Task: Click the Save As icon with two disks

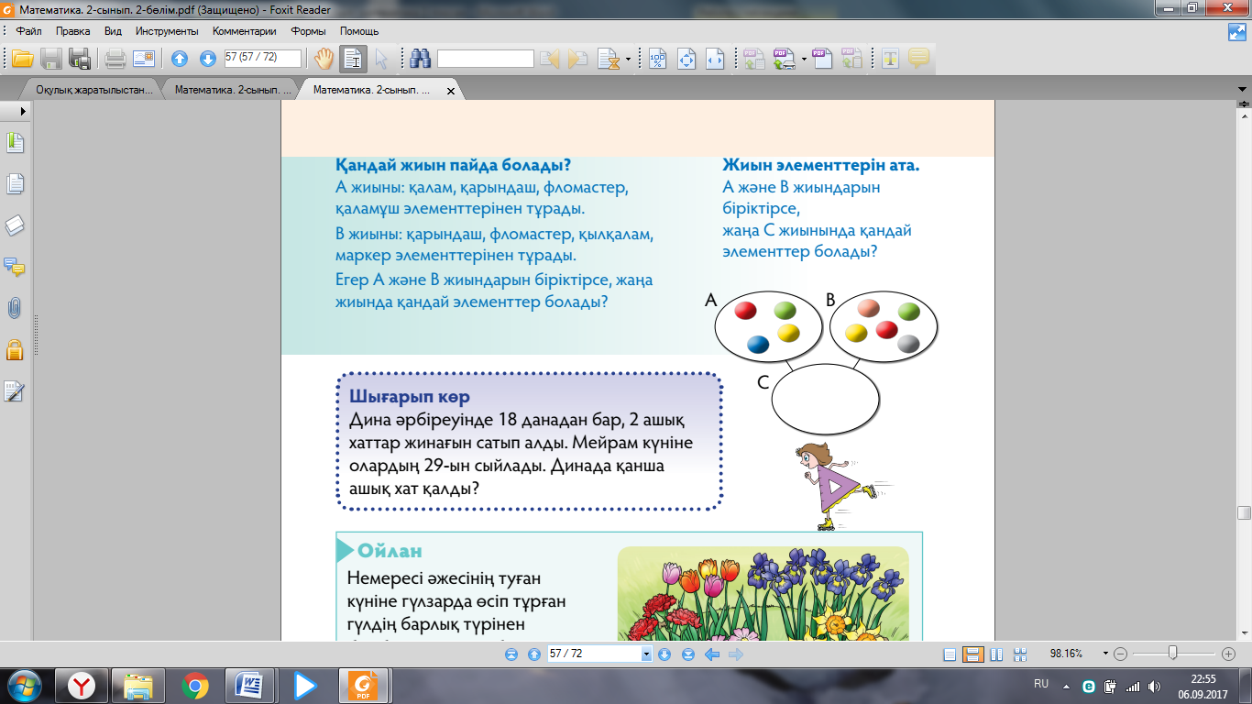Action: pyautogui.click(x=80, y=59)
